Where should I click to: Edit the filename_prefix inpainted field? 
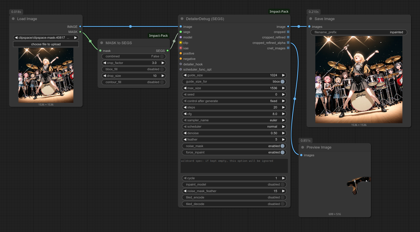pyautogui.click(x=359, y=32)
